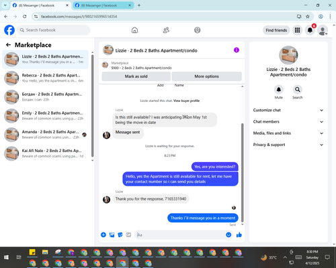Open the weather 35°C widget

coord(269,257)
